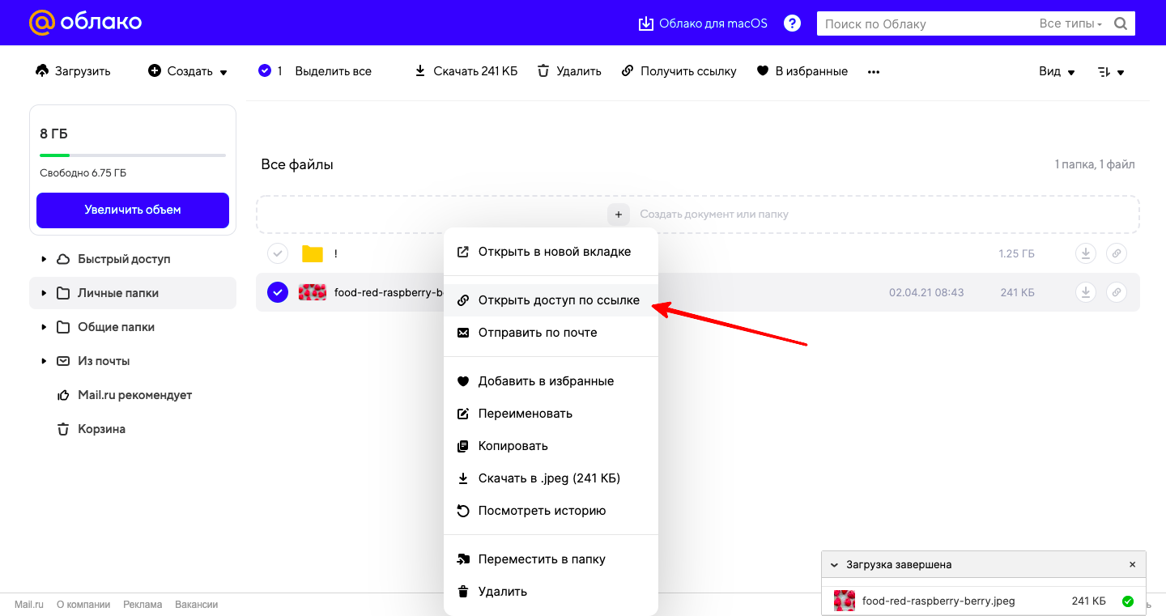
Task: Click link icon in the raspberry file row
Action: (1116, 292)
